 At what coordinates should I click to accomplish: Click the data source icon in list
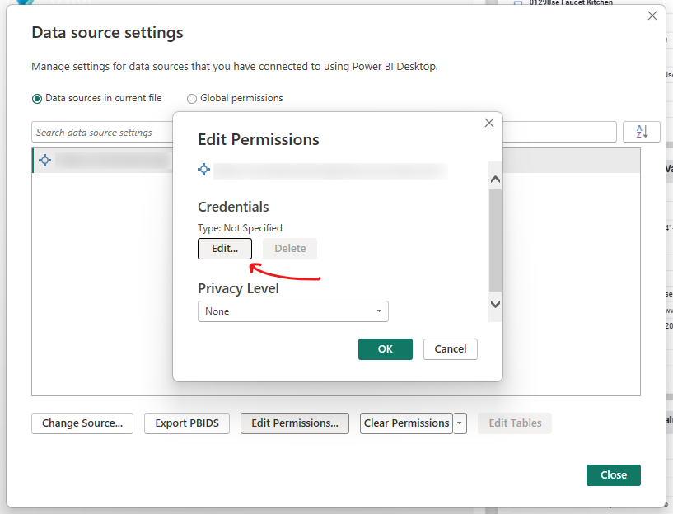coord(45,161)
